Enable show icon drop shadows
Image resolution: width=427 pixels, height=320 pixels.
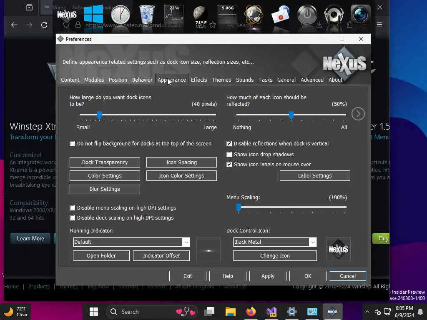pyautogui.click(x=229, y=154)
